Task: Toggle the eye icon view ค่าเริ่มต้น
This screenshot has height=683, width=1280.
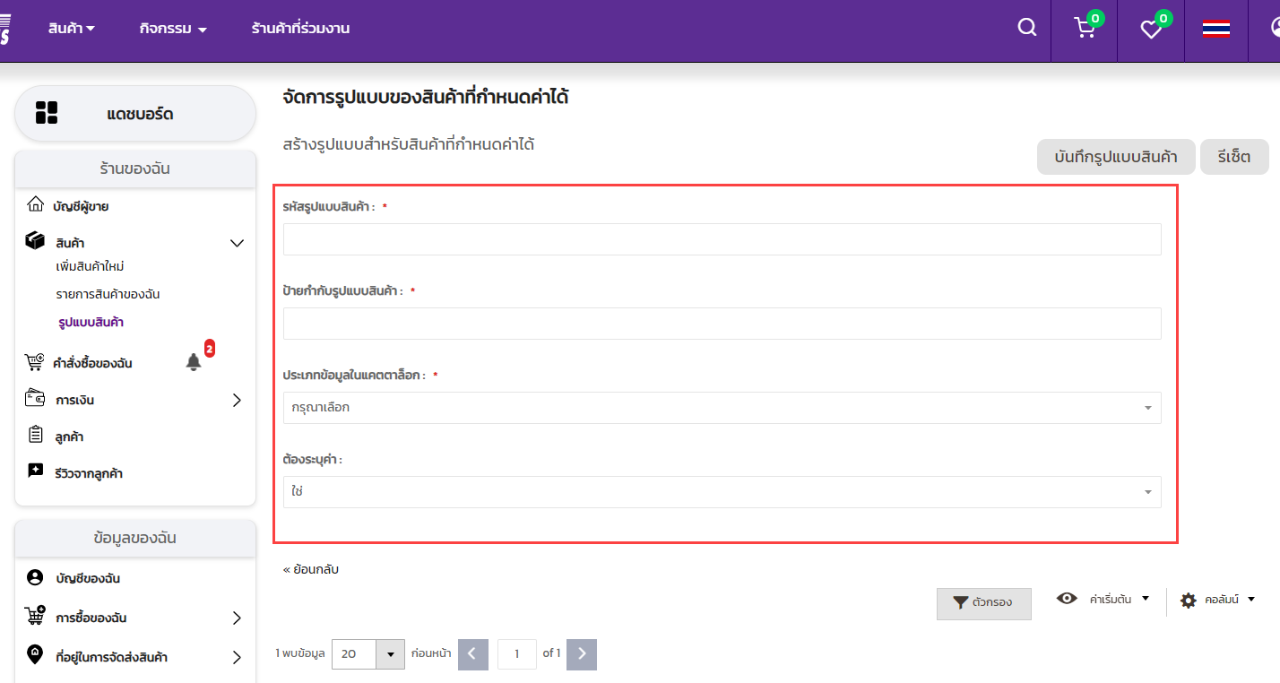Action: tap(1067, 599)
